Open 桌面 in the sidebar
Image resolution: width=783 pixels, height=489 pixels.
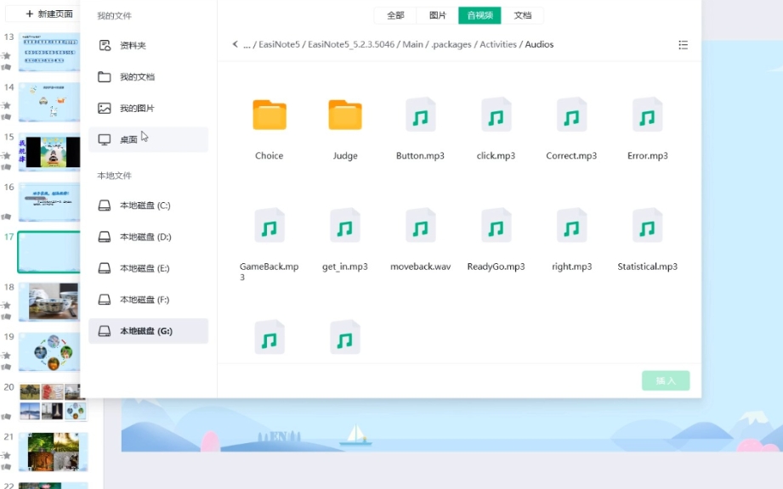[128, 139]
